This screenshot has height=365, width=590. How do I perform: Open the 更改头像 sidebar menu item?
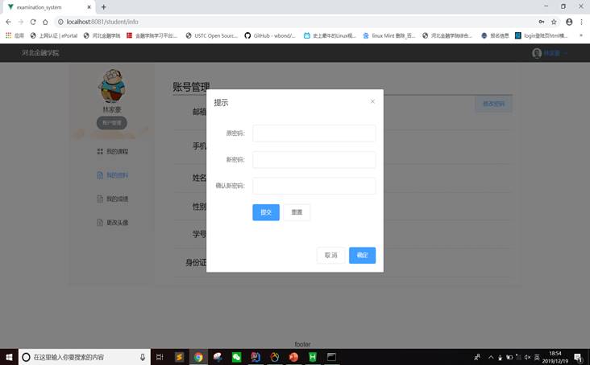[x=113, y=223]
